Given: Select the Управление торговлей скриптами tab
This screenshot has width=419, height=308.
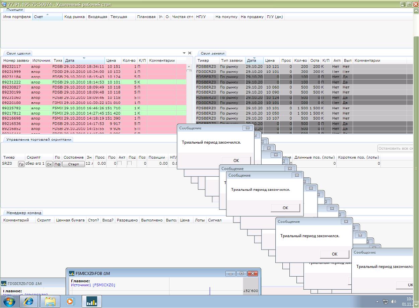Looking at the screenshot, I should point(39,139).
